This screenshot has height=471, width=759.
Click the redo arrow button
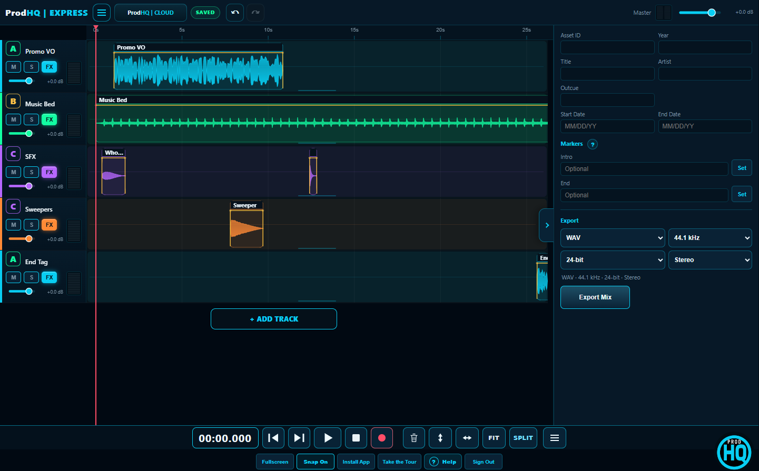tap(255, 13)
